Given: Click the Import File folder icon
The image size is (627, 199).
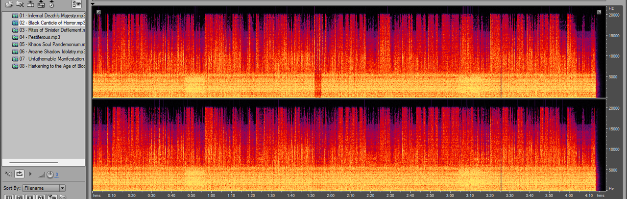Looking at the screenshot, I should coord(9,4).
